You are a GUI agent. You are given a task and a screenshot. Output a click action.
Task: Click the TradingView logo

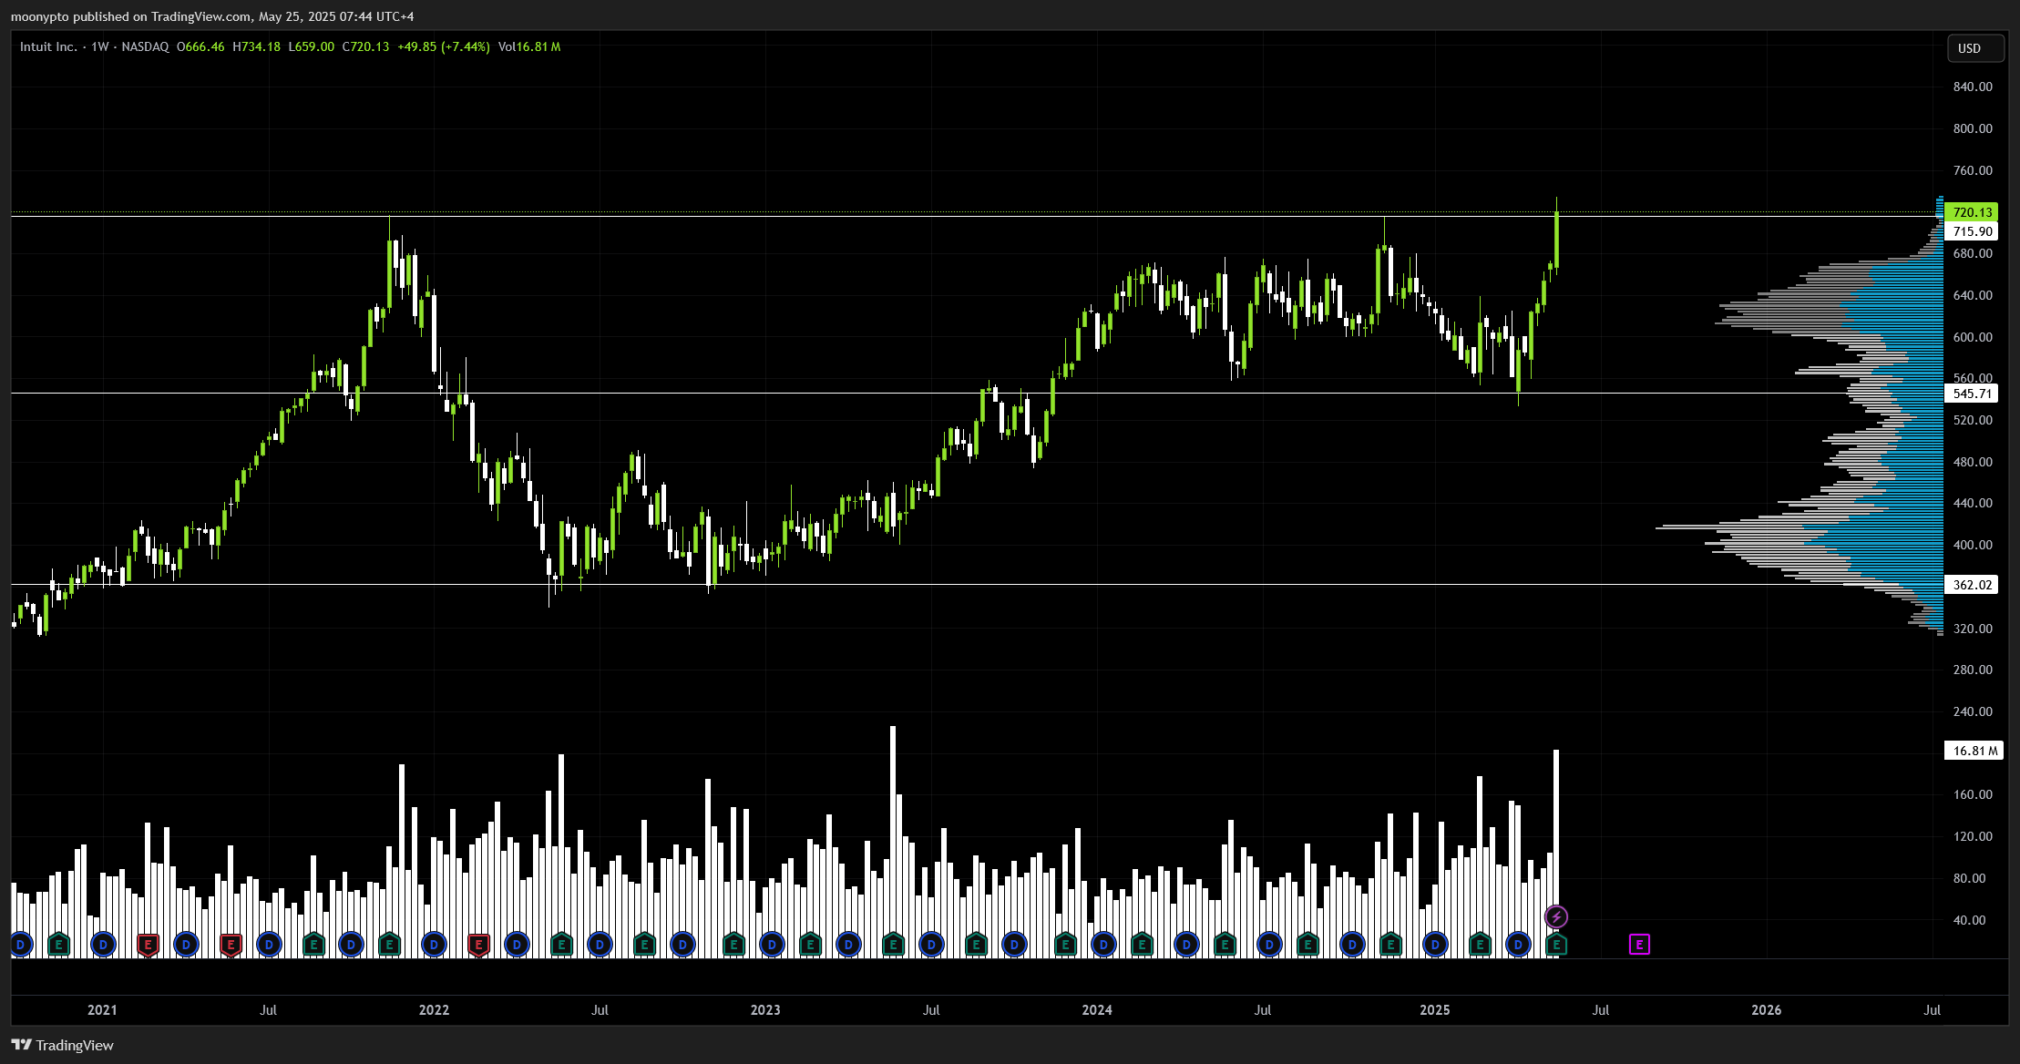tap(63, 1045)
